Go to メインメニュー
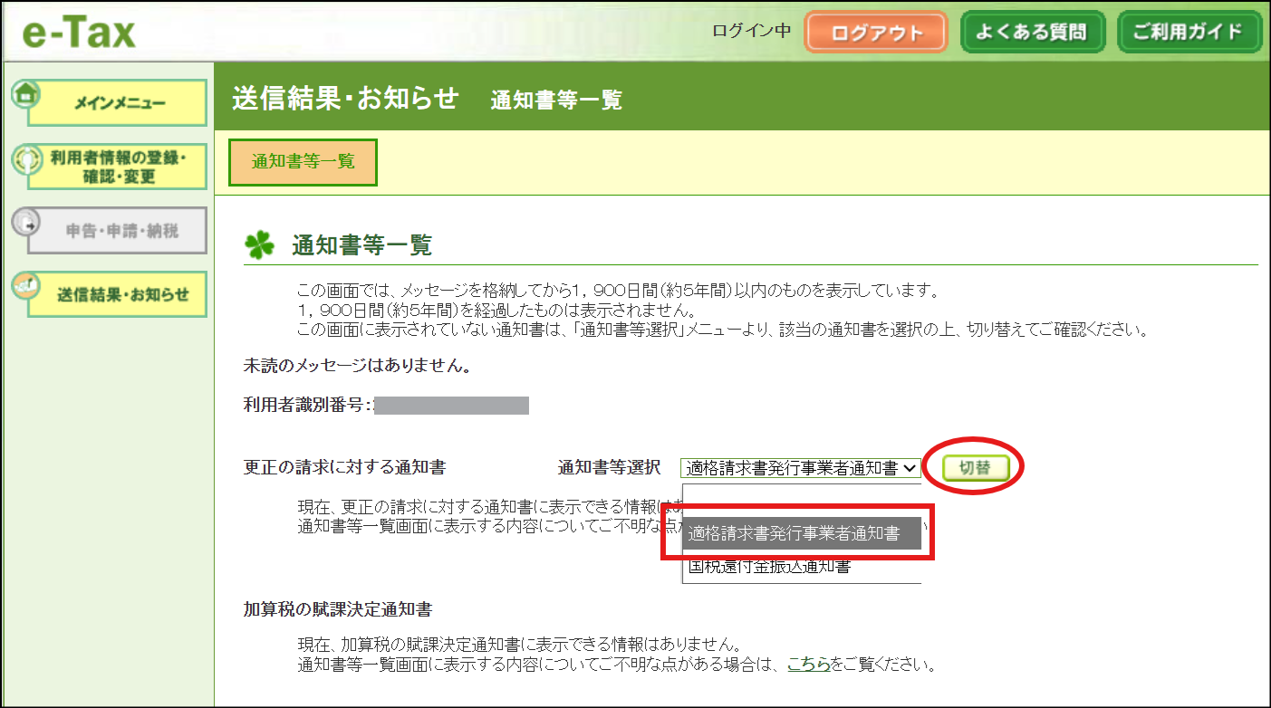This screenshot has width=1271, height=708. (119, 104)
